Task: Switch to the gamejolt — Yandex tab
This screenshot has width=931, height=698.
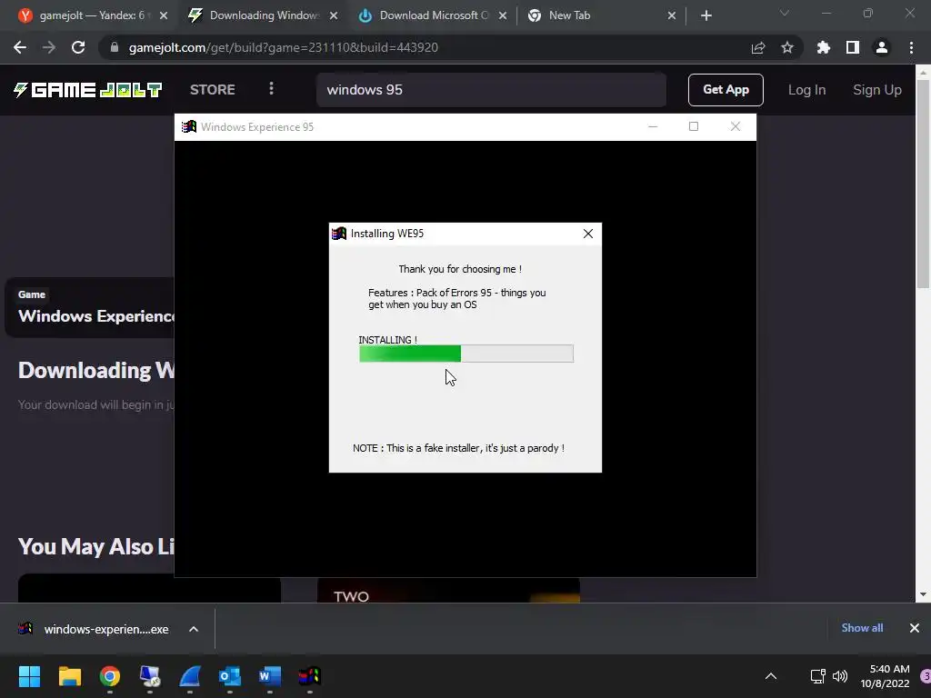Action: (92, 15)
